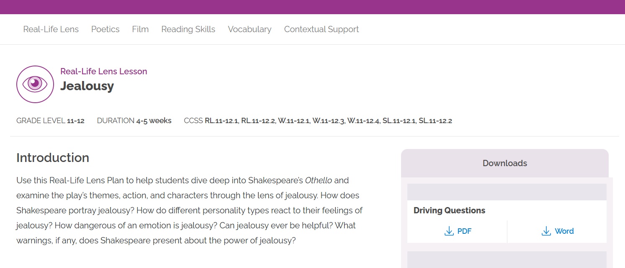Switch to the Poetics tab
The width and height of the screenshot is (625, 268).
[x=105, y=29]
